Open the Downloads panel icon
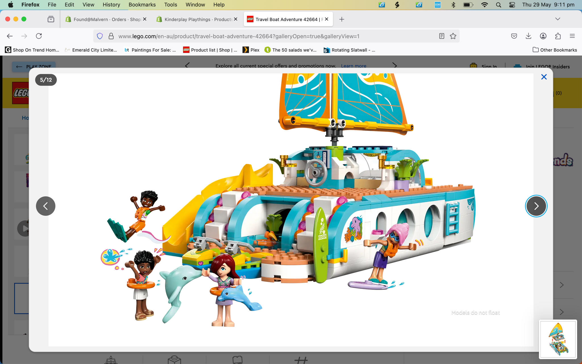This screenshot has width=582, height=364. point(528,36)
